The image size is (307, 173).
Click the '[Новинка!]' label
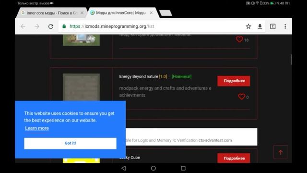(181, 76)
